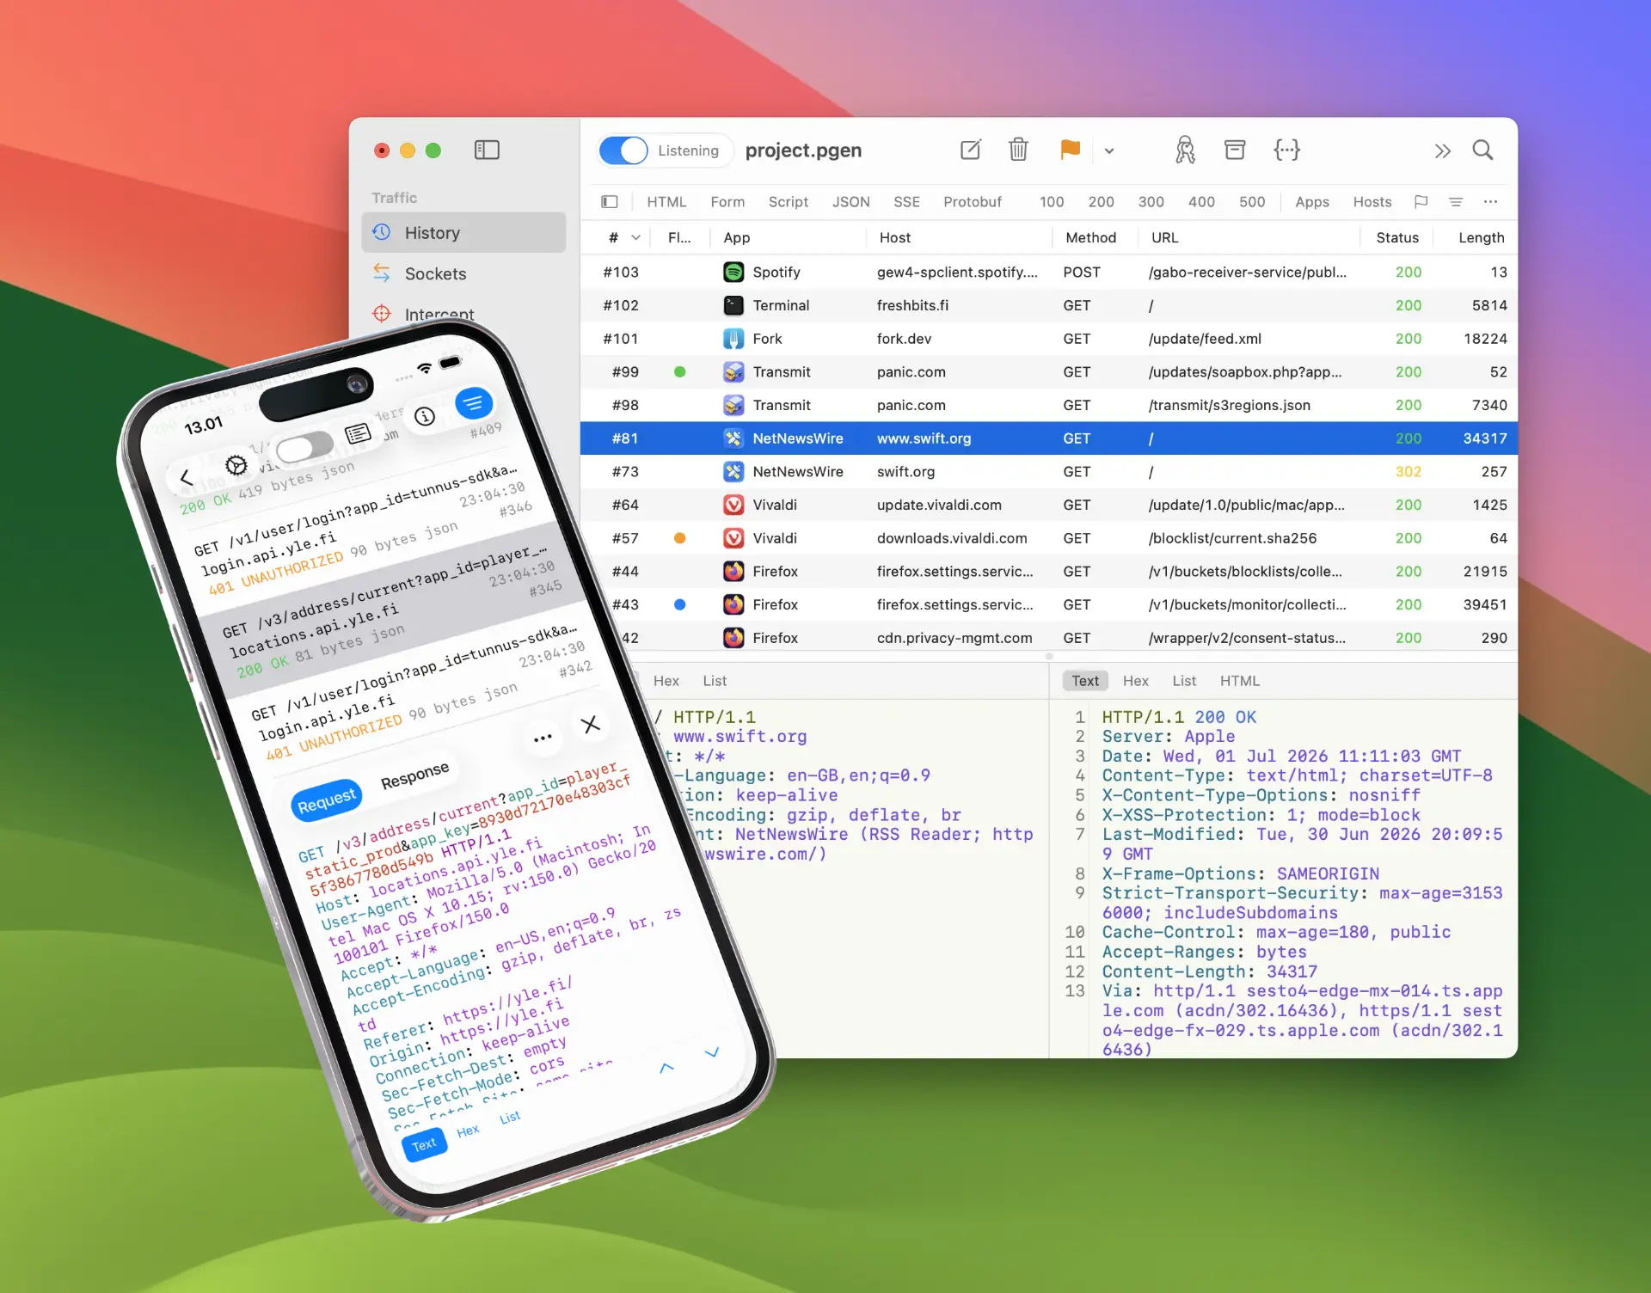The height and width of the screenshot is (1293, 1651).
Task: Click the compose request pencil icon
Action: click(970, 150)
